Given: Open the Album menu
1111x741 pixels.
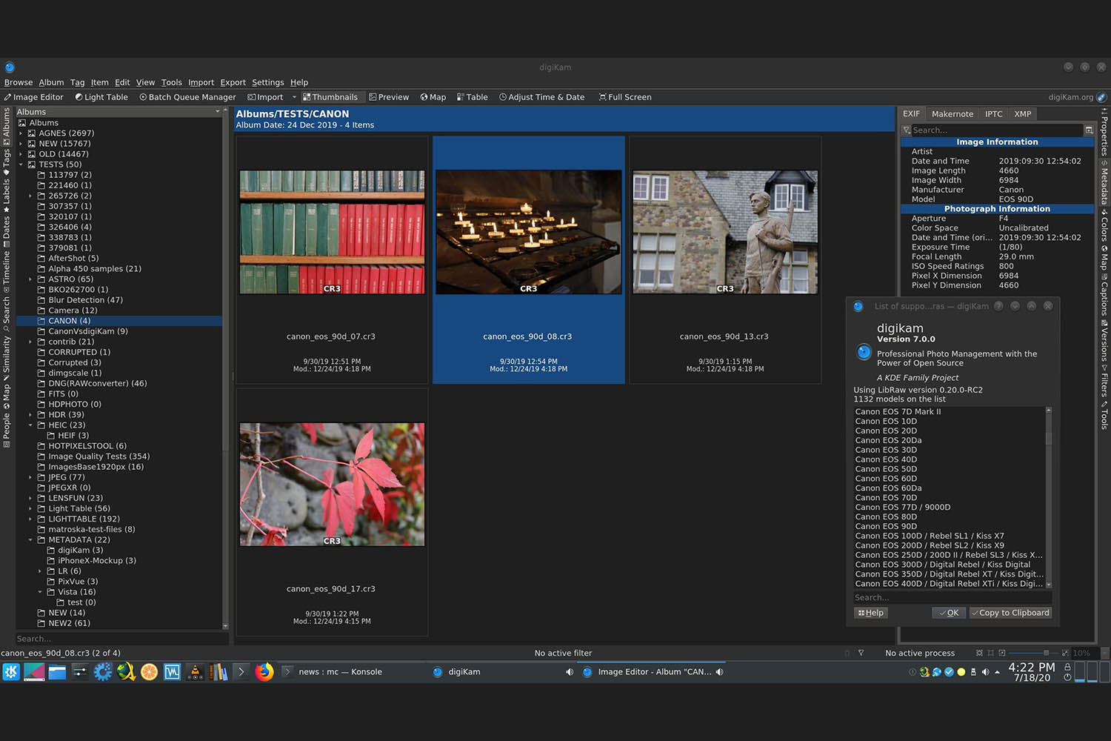Looking at the screenshot, I should click(x=51, y=82).
